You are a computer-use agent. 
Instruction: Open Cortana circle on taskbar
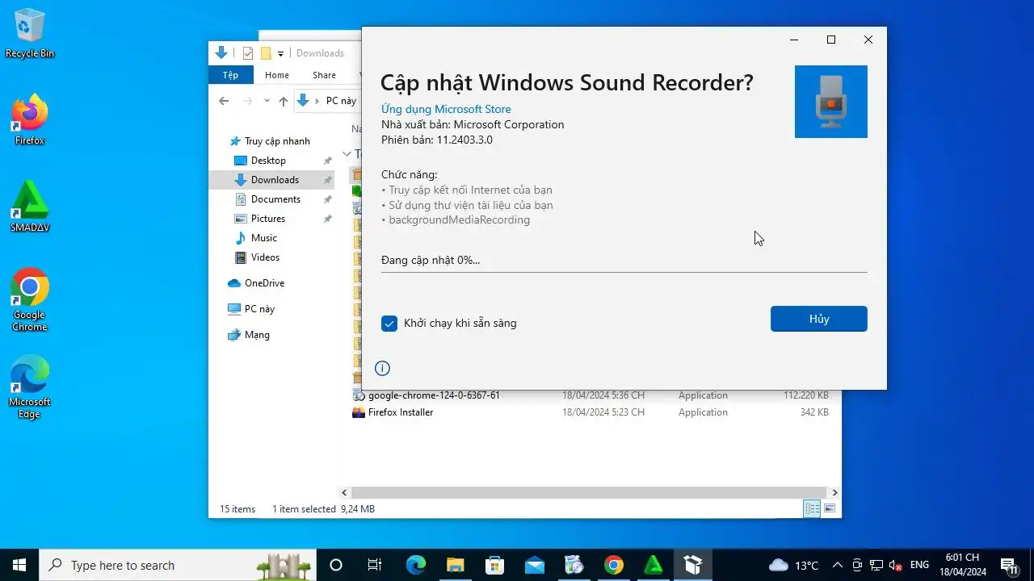(336, 565)
